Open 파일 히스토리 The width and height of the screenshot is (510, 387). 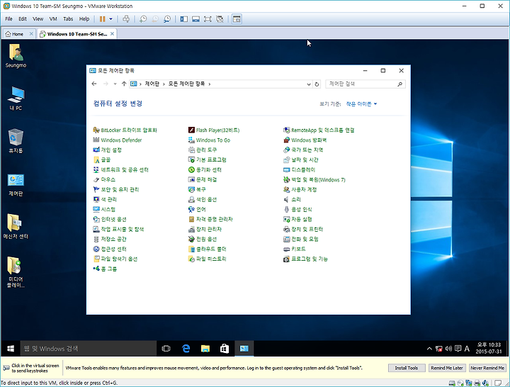207,259
